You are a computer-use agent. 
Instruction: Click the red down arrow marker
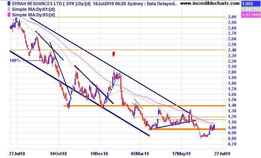pos(113,54)
